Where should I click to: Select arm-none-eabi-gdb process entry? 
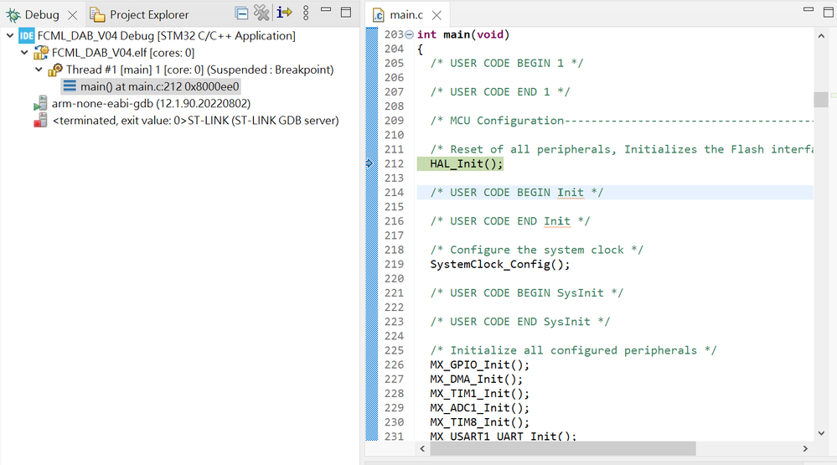151,104
